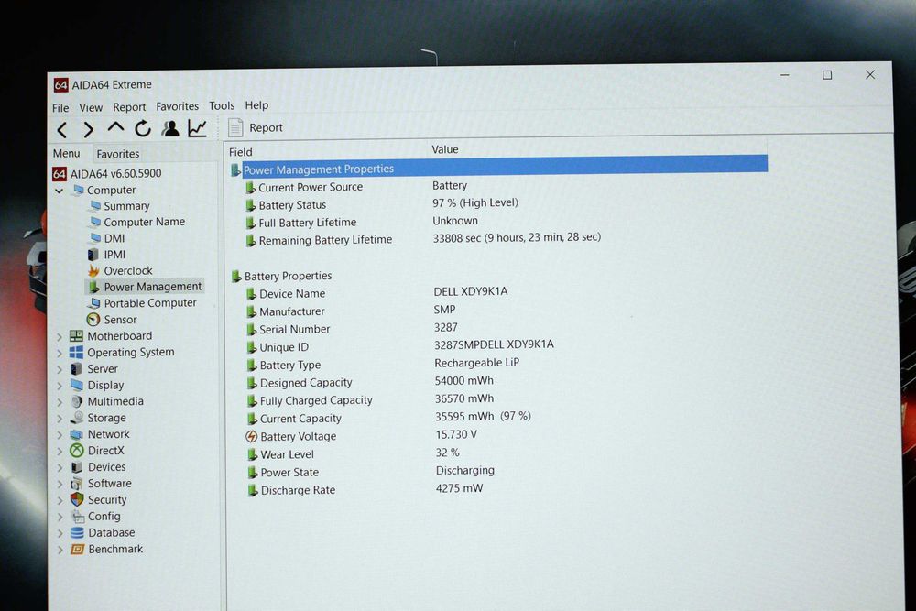Collapse the Computer tree node
916x611 pixels.
tap(59, 191)
